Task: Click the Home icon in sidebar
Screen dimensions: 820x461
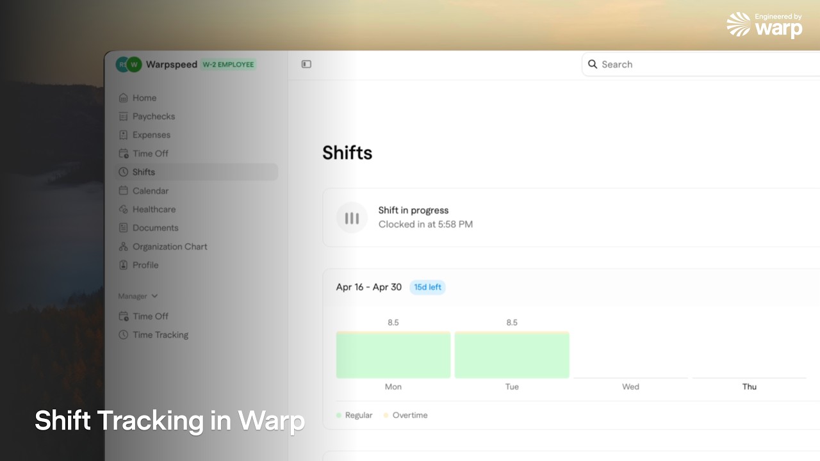Action: click(x=124, y=98)
